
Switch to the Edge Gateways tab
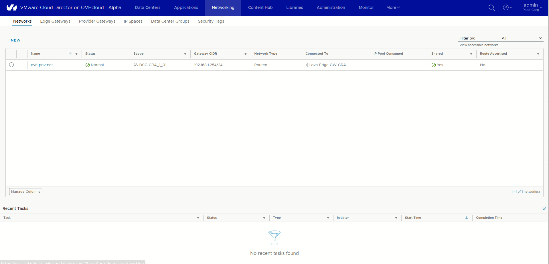55,21
